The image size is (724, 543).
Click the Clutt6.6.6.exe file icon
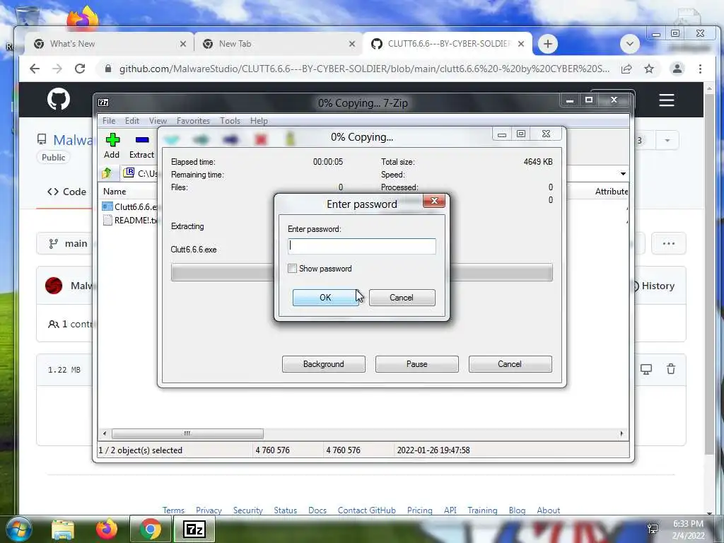coord(107,206)
